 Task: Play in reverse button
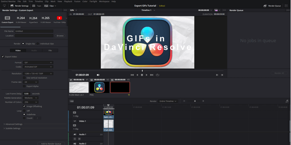(x=137, y=75)
